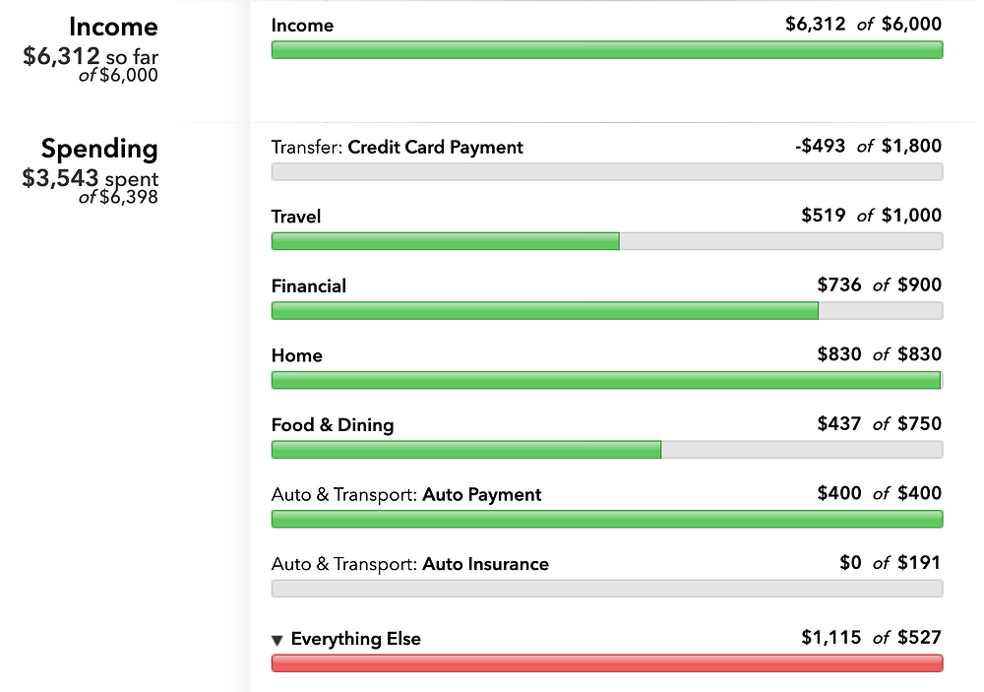Select the red Everything Else bar
Viewport: 984px width, 692px height.
[x=606, y=663]
